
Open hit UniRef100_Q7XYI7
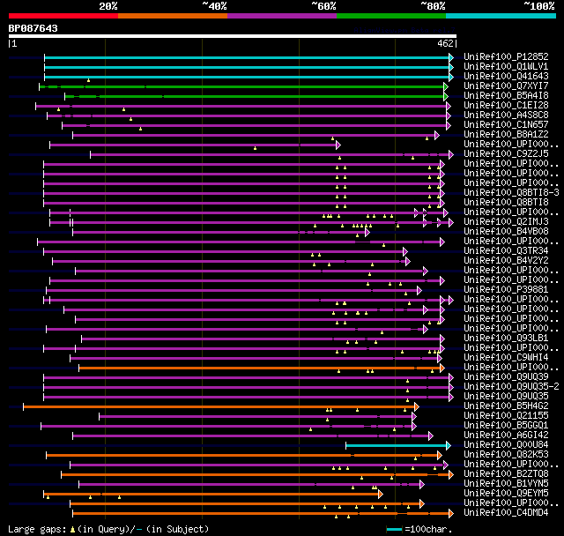(506, 86)
